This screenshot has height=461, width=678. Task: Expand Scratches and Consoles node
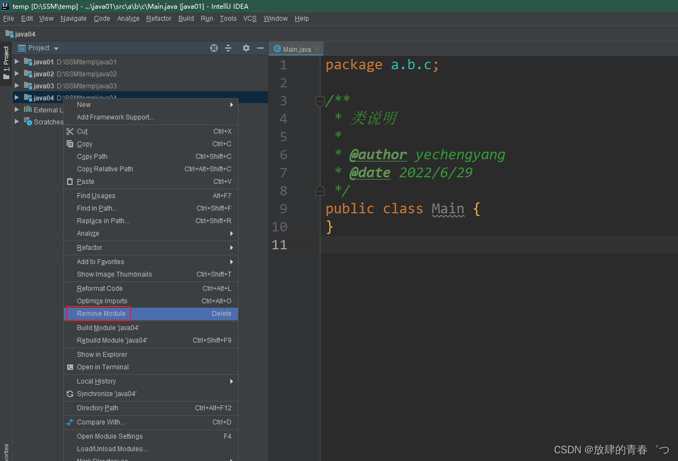[17, 122]
